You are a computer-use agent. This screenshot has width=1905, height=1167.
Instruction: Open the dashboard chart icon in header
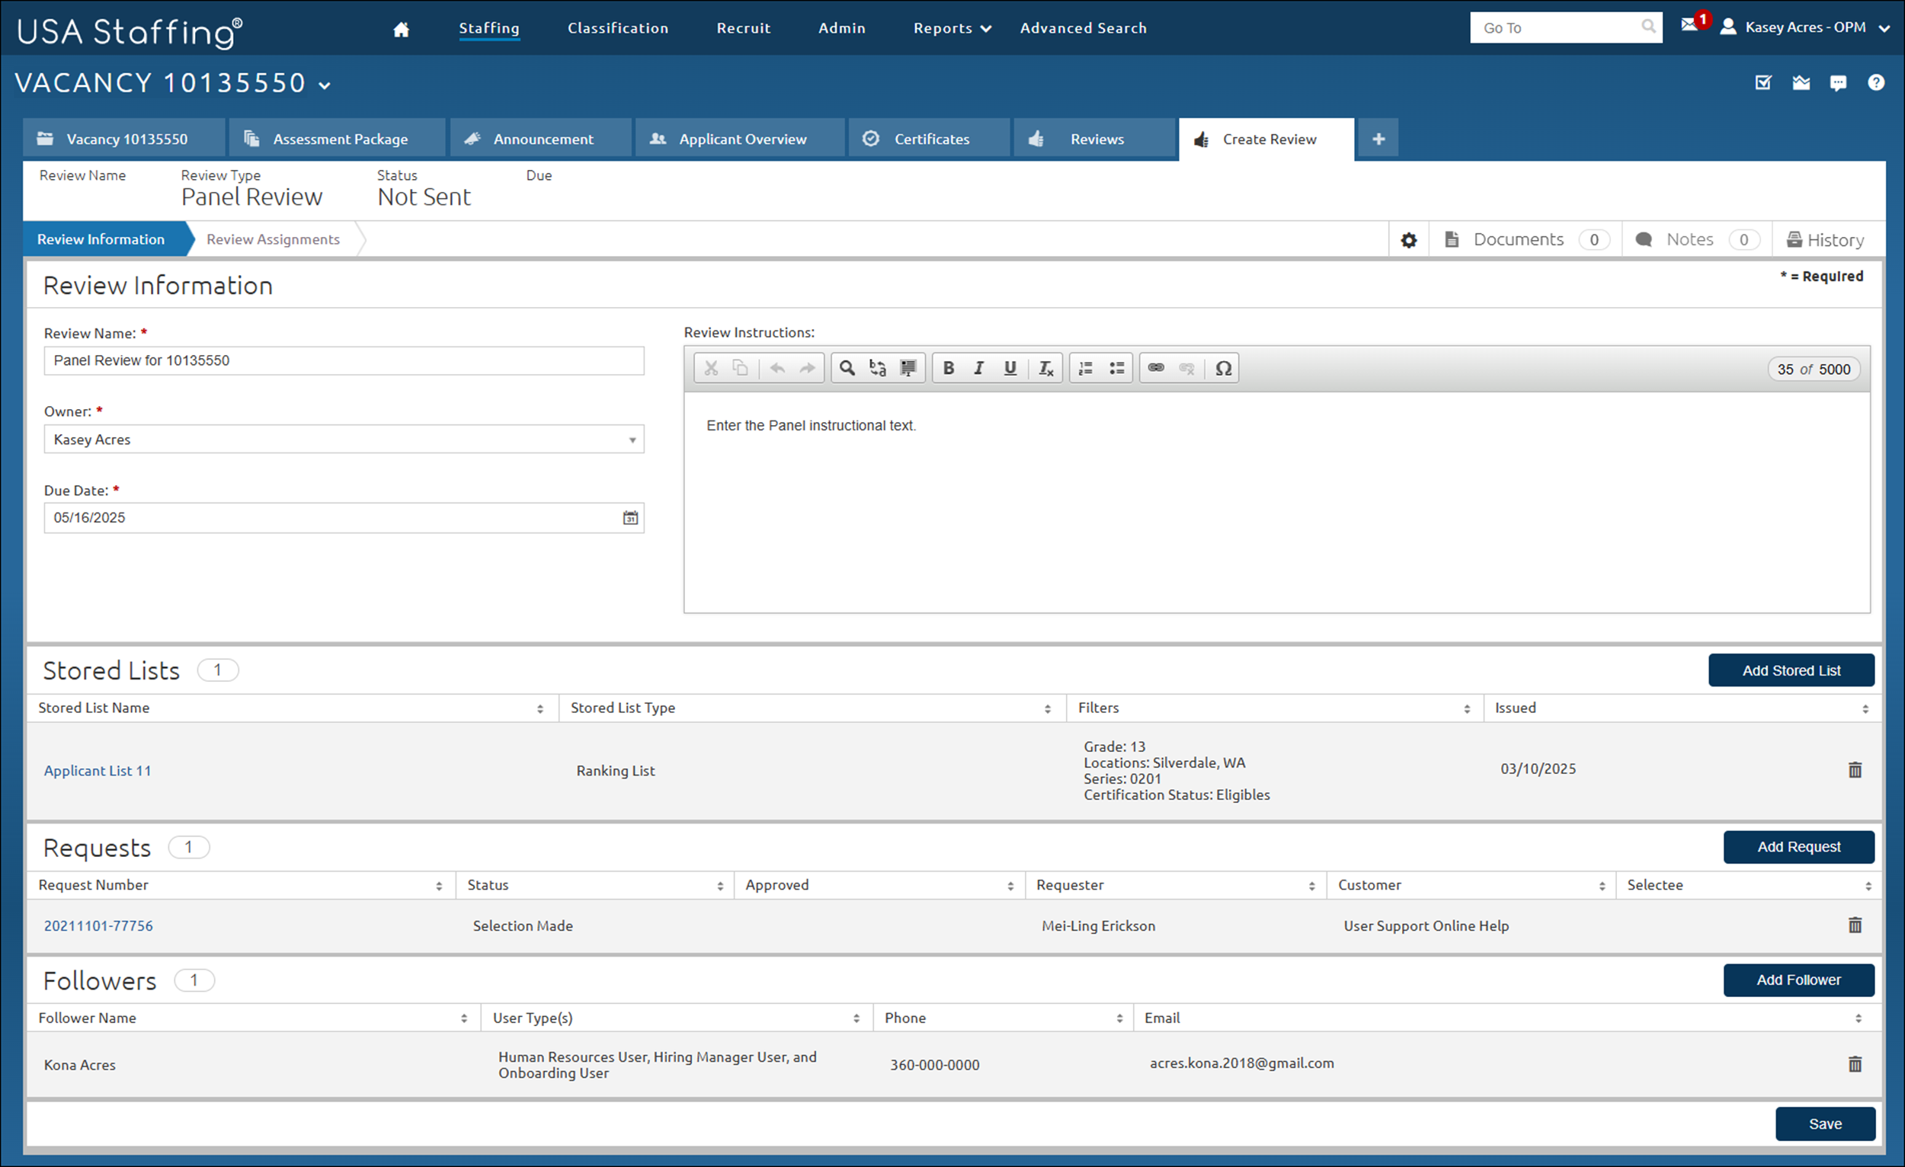[1801, 83]
